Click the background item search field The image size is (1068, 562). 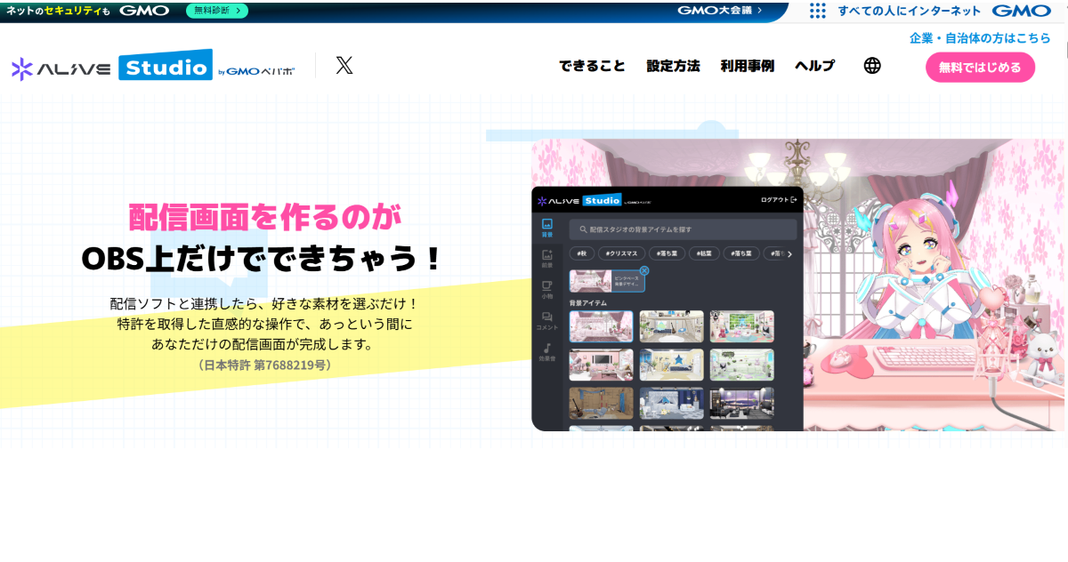pyautogui.click(x=683, y=229)
